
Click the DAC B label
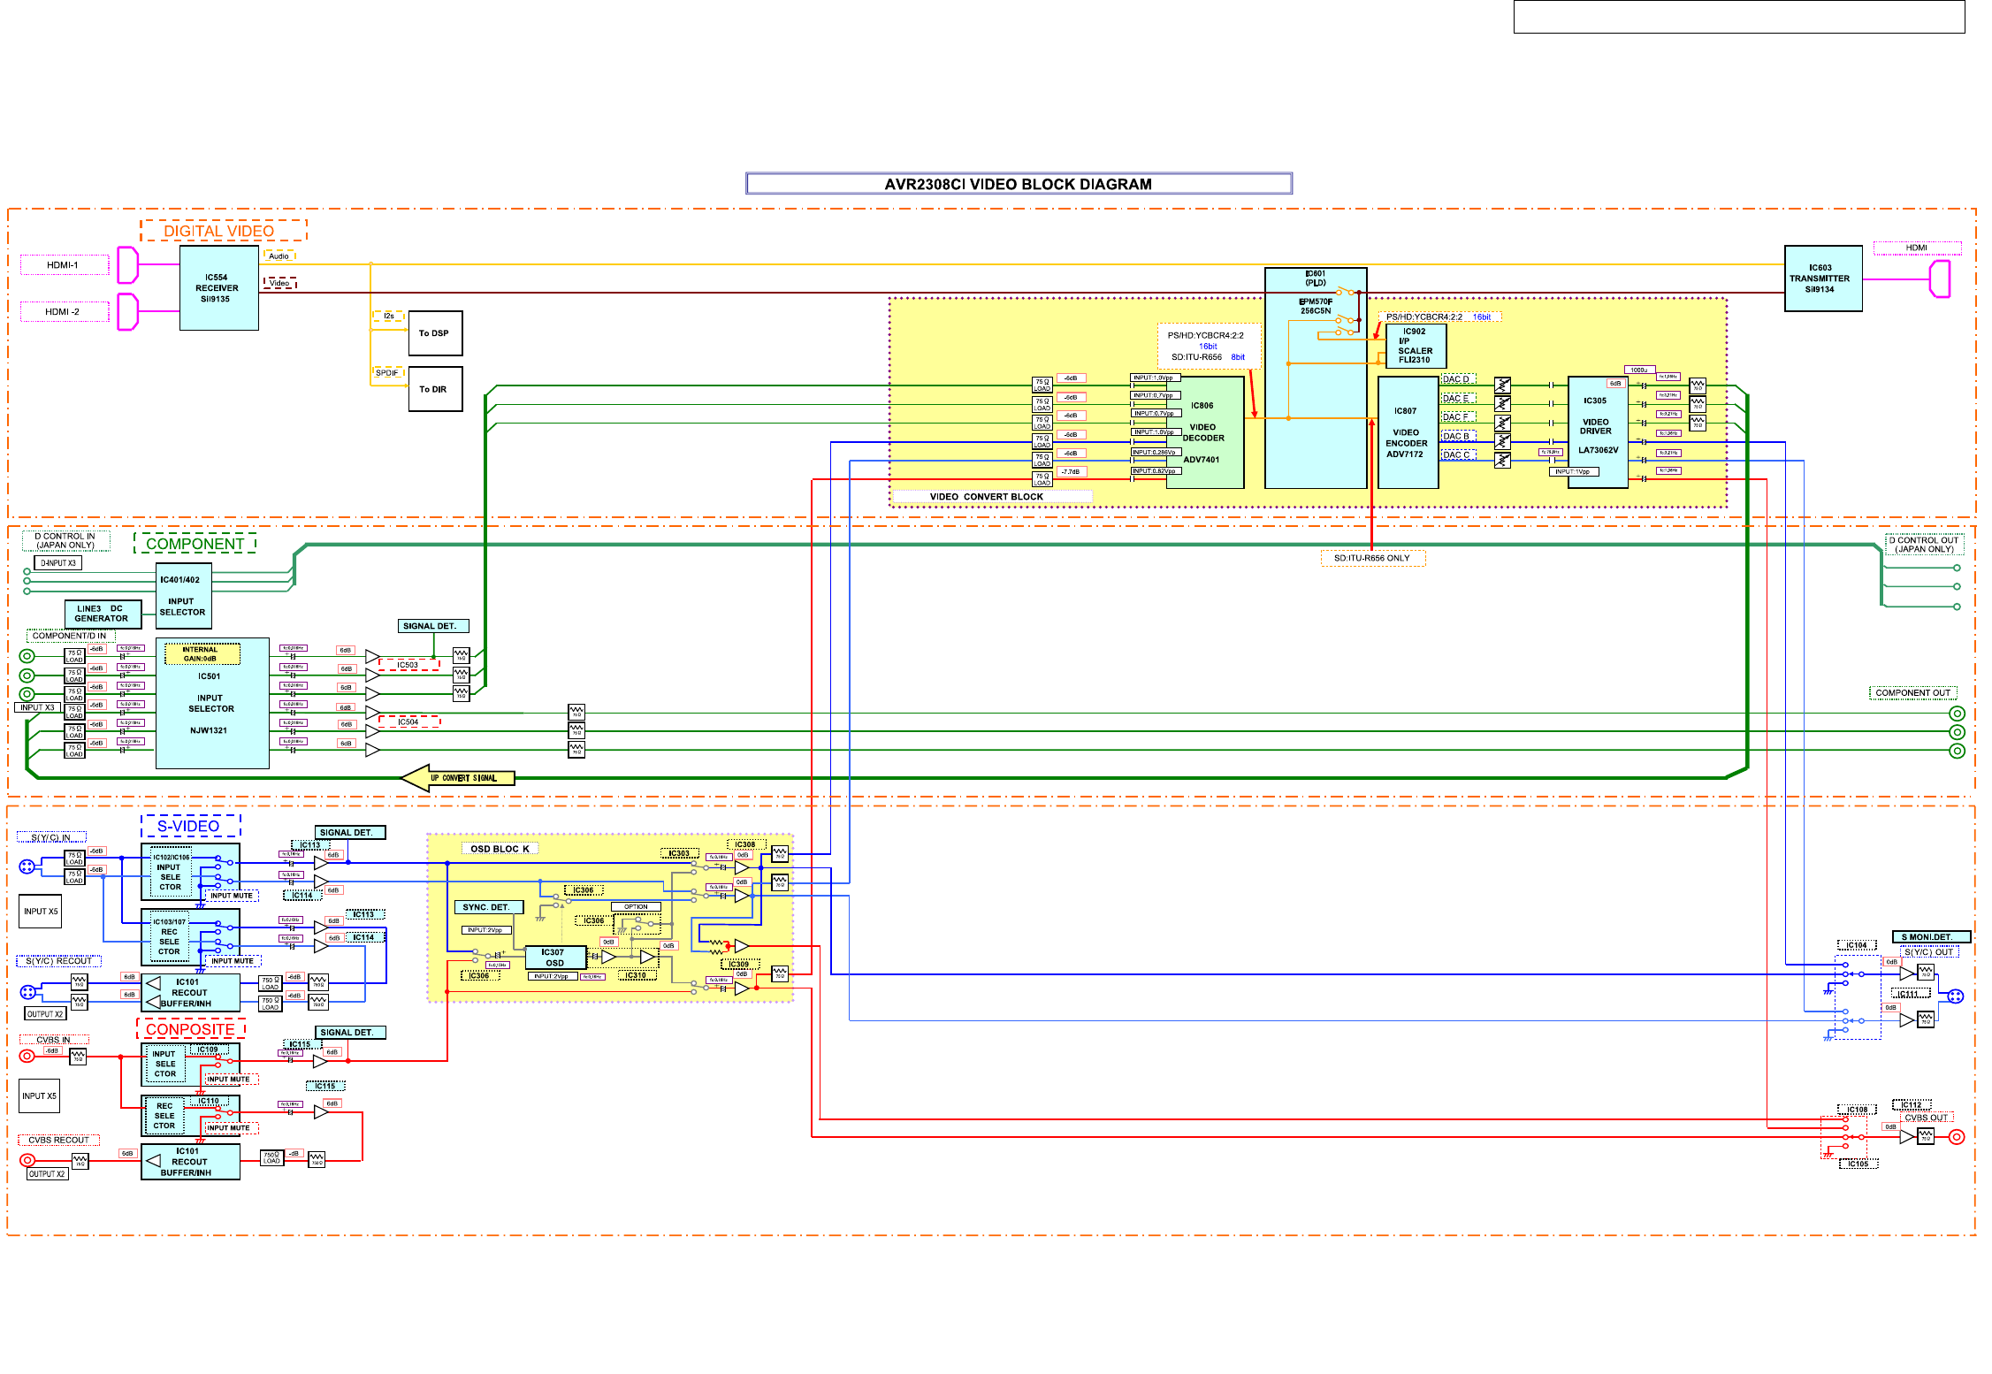pyautogui.click(x=1458, y=436)
